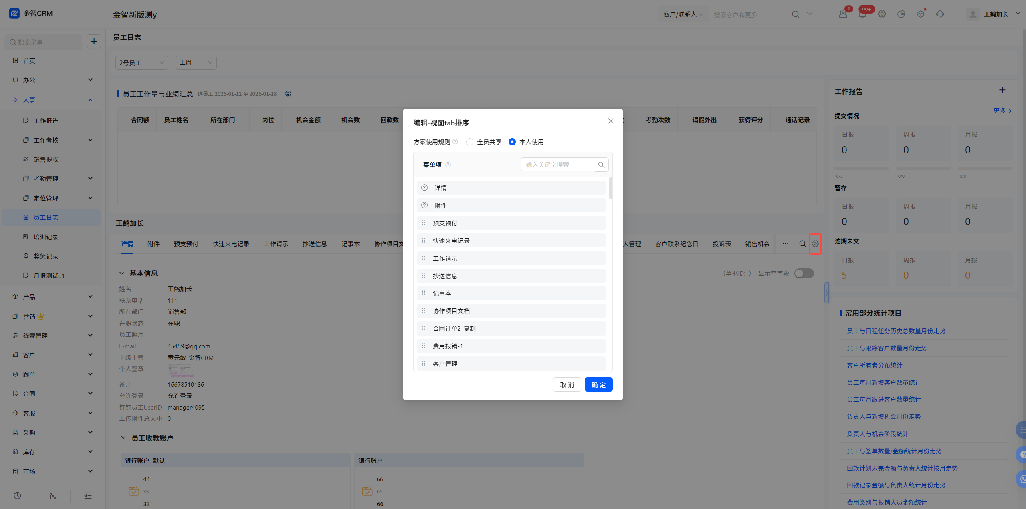Open 工作报告 in the sidebar

click(46, 121)
